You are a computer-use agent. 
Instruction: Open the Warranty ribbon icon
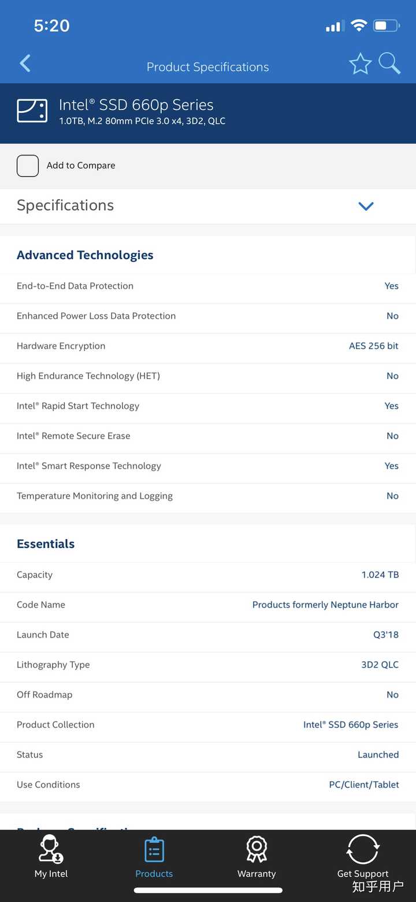[257, 849]
